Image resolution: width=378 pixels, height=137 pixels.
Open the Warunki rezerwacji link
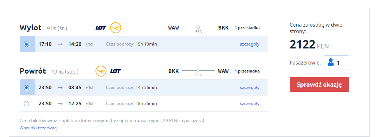click(39, 128)
